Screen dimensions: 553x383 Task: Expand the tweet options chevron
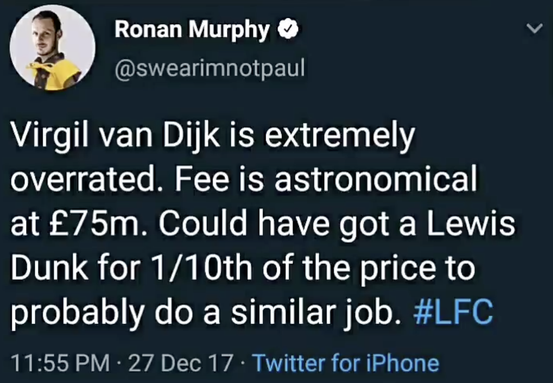536,28
